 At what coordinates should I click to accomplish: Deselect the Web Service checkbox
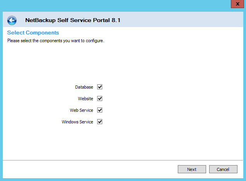[x=100, y=110]
